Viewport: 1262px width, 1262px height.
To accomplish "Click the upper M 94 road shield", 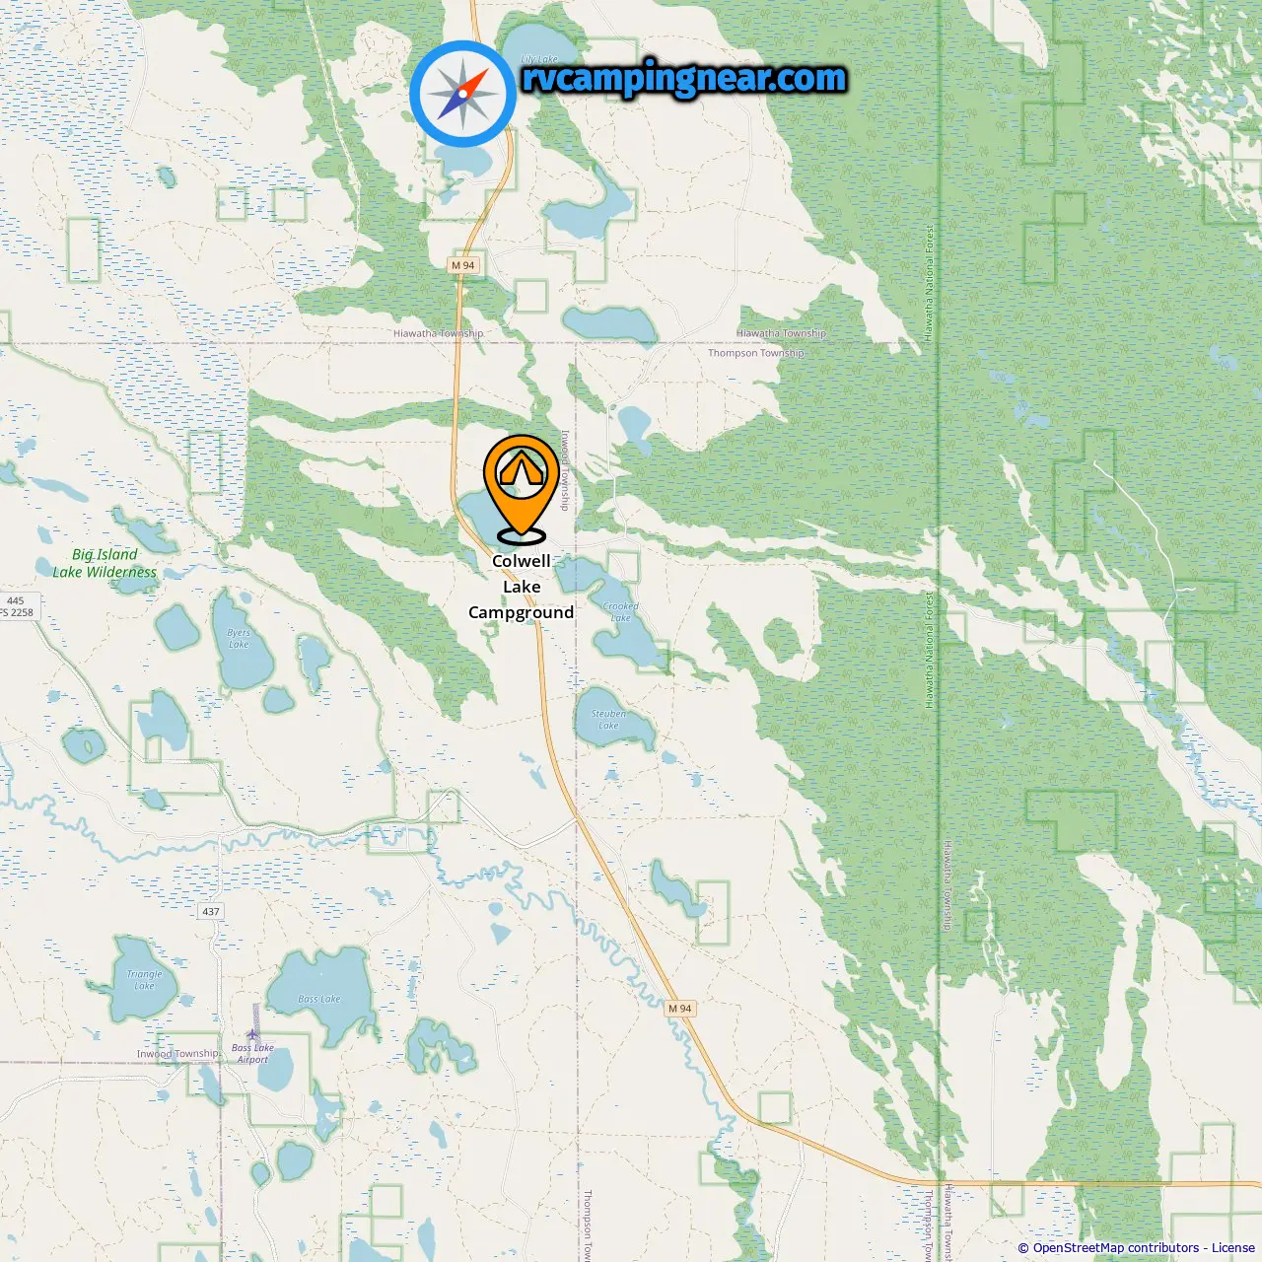I will tap(462, 265).
